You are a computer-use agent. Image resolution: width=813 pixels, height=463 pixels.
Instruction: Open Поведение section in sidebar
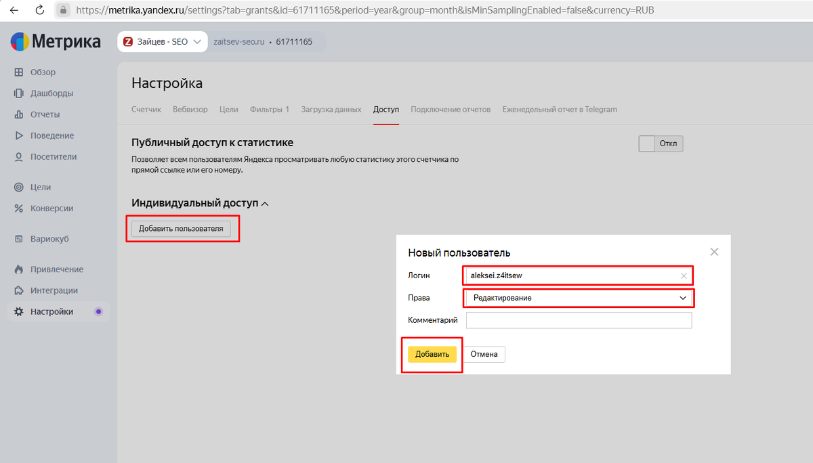coord(52,135)
